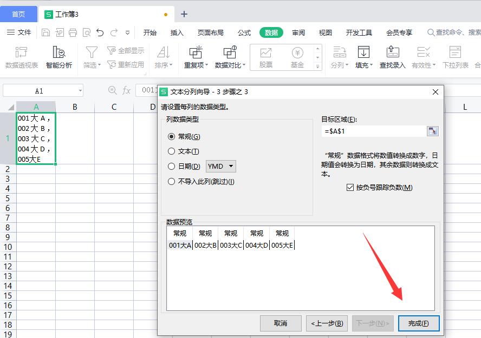Open the 排序 sort tool

tap(164, 57)
